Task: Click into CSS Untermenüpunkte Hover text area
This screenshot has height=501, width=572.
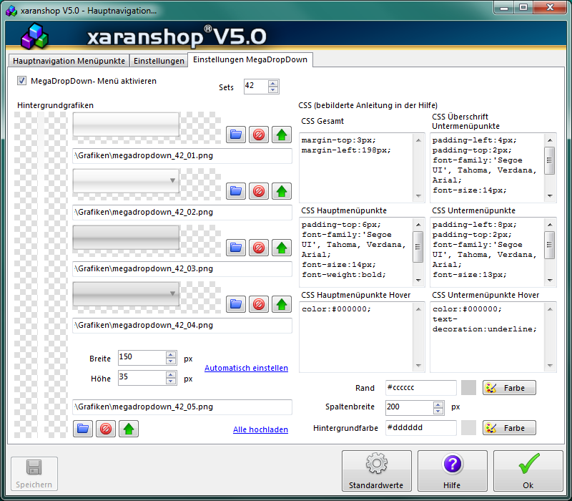Action: pos(488,336)
